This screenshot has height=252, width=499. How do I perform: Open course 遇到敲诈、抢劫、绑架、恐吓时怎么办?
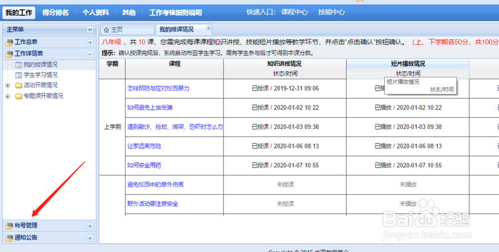[175, 127]
